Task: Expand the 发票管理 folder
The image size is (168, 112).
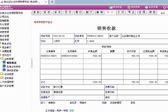Action: tap(6, 51)
